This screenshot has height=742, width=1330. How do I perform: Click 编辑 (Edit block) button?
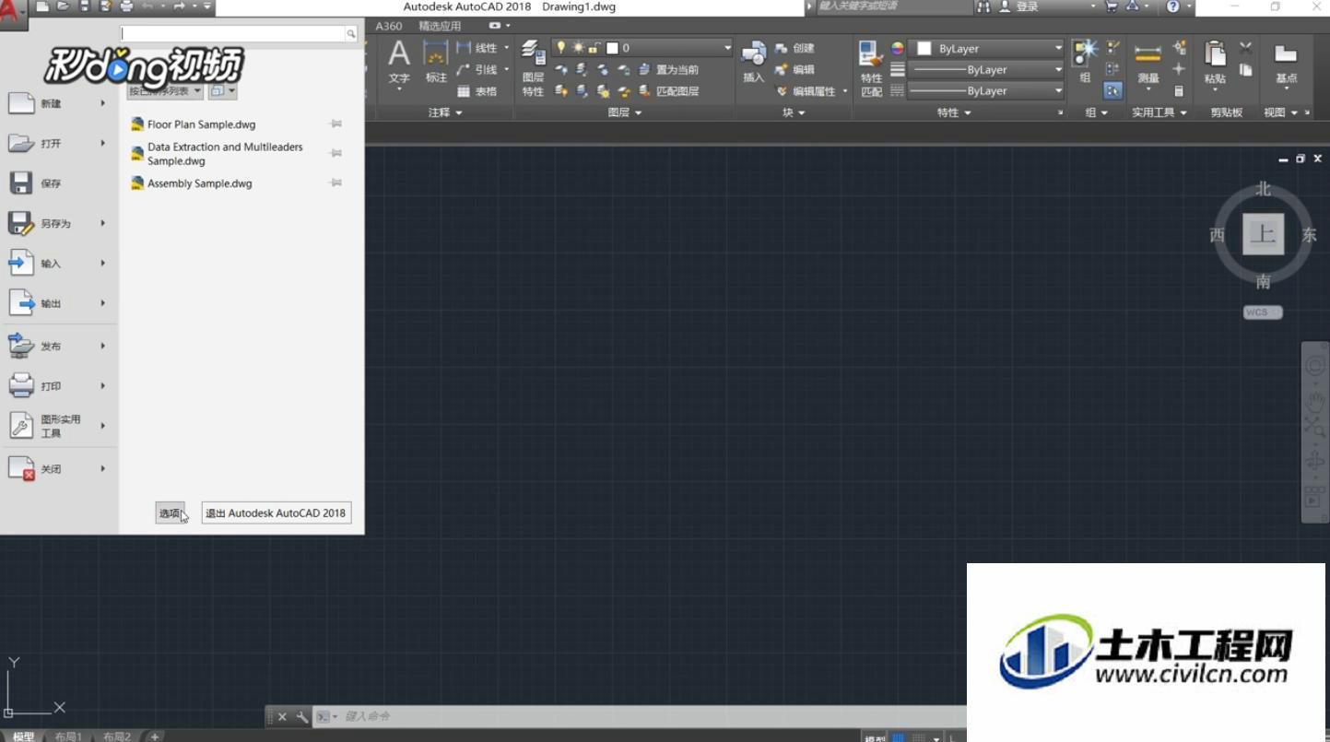coord(794,70)
